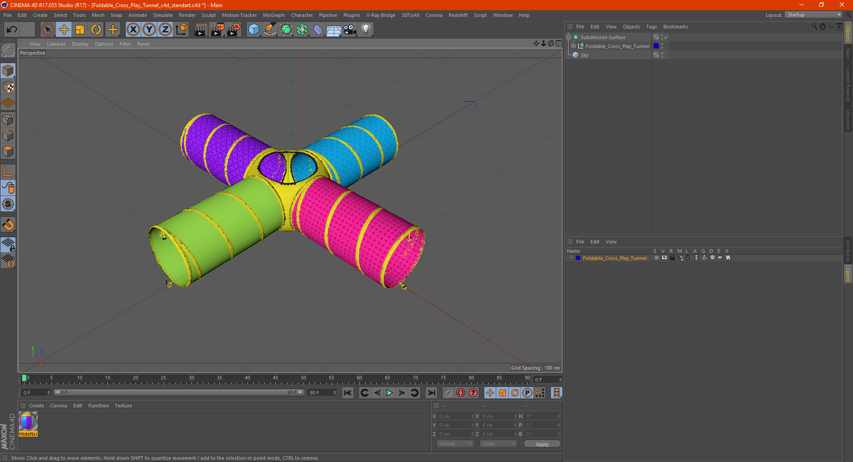Add Cube primitive object
Viewport: 853px width, 462px height.
(x=254, y=30)
